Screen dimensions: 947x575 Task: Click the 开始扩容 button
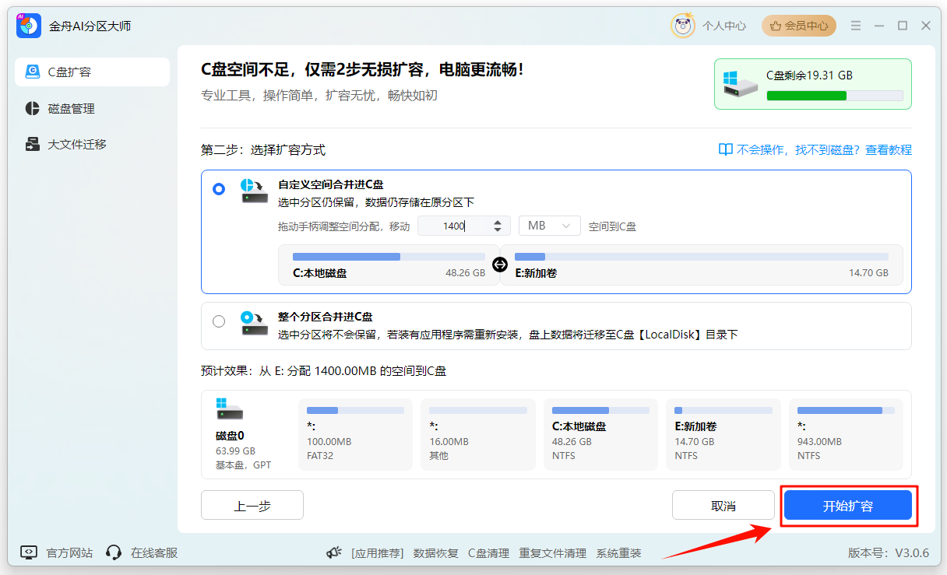point(847,506)
